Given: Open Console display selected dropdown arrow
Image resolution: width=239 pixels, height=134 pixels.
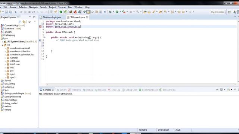Looking at the screenshot, I should coord(224,90).
